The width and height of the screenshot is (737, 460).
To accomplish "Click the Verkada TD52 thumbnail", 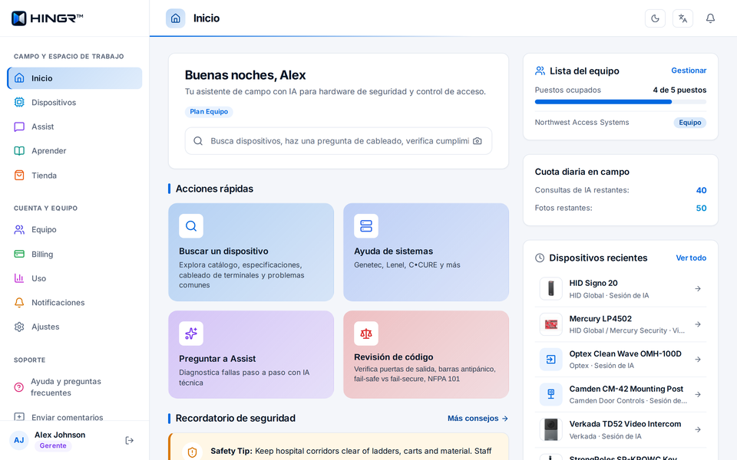I will point(551,429).
